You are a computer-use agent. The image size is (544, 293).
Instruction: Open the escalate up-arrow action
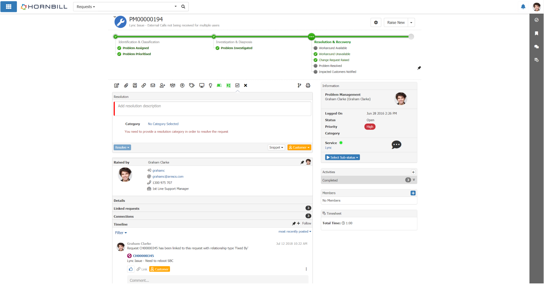[x=182, y=86]
